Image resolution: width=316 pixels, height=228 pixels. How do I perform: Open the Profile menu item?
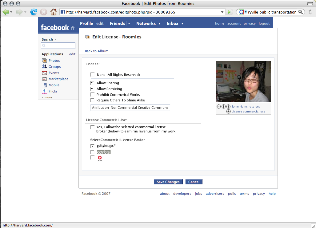point(86,23)
